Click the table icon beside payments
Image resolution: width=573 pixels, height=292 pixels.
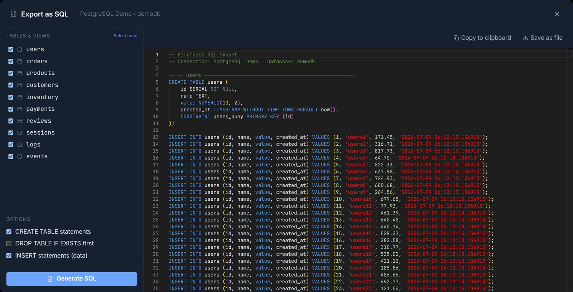[x=20, y=109]
